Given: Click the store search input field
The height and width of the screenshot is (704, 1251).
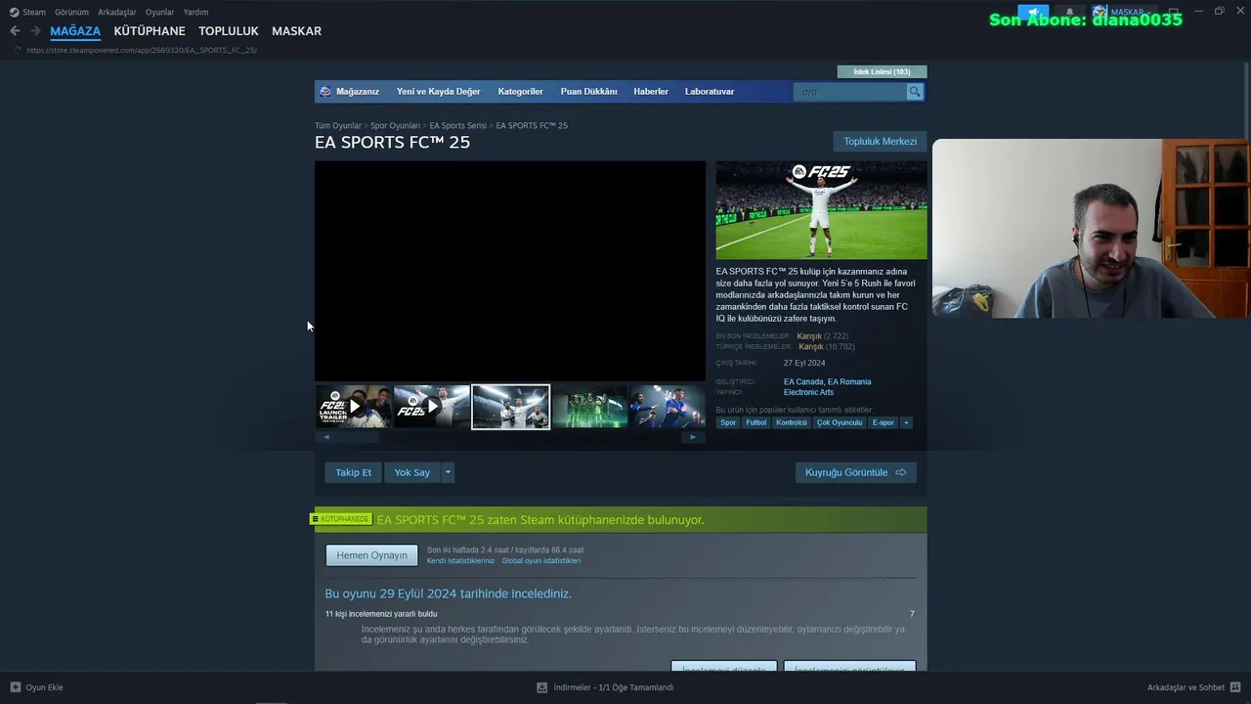Looking at the screenshot, I should 850,92.
